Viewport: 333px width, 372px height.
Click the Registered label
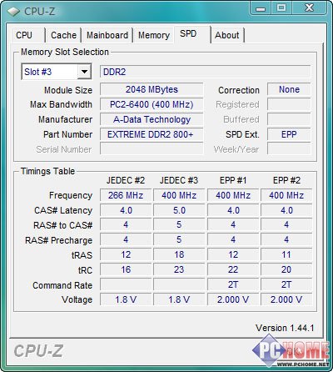[x=237, y=104]
